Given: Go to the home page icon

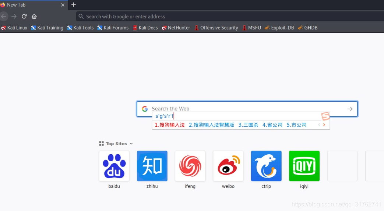Looking at the screenshot, I should [34, 17].
